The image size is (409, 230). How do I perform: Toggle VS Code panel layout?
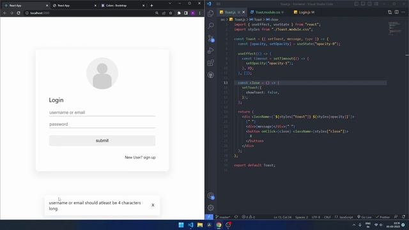click(363, 4)
